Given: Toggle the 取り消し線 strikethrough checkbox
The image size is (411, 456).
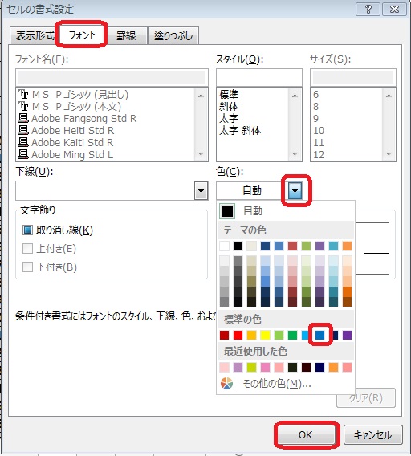Looking at the screenshot, I should click(x=27, y=230).
